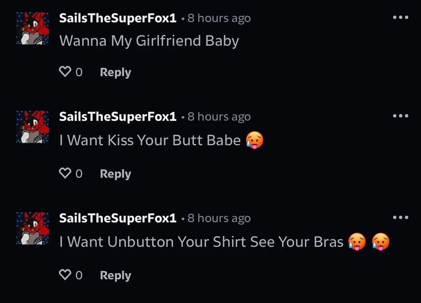Screen dimensions: 421x303
Task: Open SailsTheSuperFox1 profile from the first comment
Action: [117, 18]
